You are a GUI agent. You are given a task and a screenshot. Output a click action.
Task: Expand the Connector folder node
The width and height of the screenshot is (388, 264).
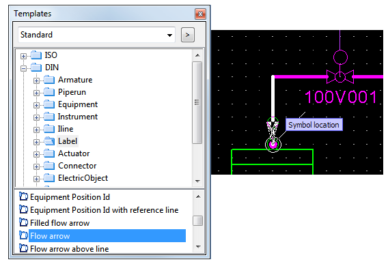[36, 166]
